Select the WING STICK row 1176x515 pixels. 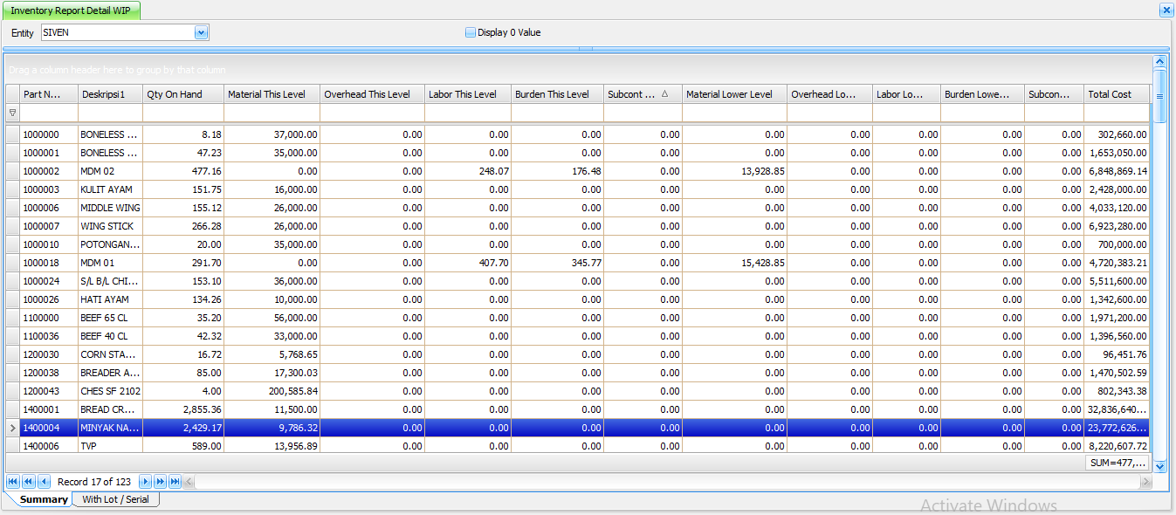click(x=578, y=226)
